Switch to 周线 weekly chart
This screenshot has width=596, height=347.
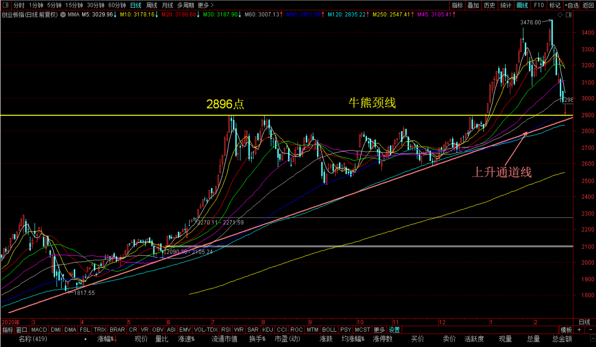point(152,5)
